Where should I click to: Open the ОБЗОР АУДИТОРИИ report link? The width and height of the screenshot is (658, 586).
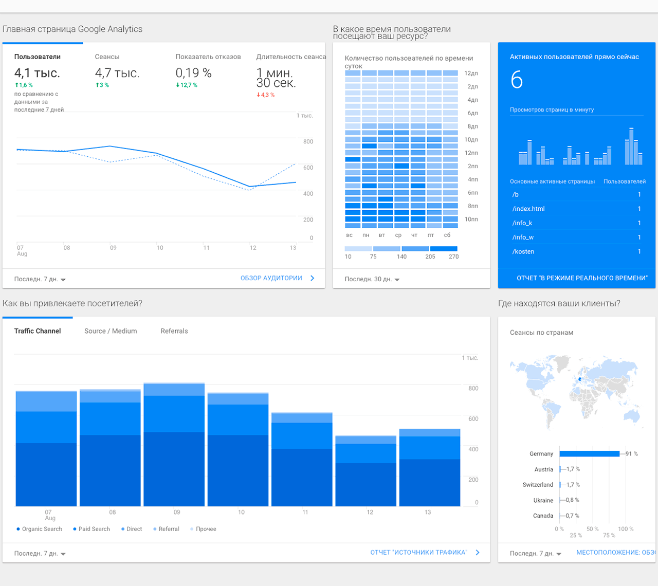[271, 278]
